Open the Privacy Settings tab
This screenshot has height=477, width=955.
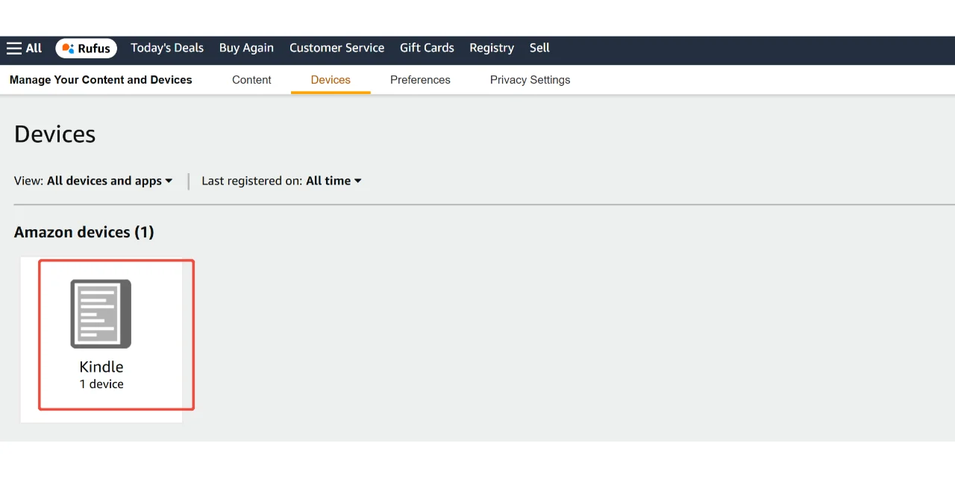[530, 80]
